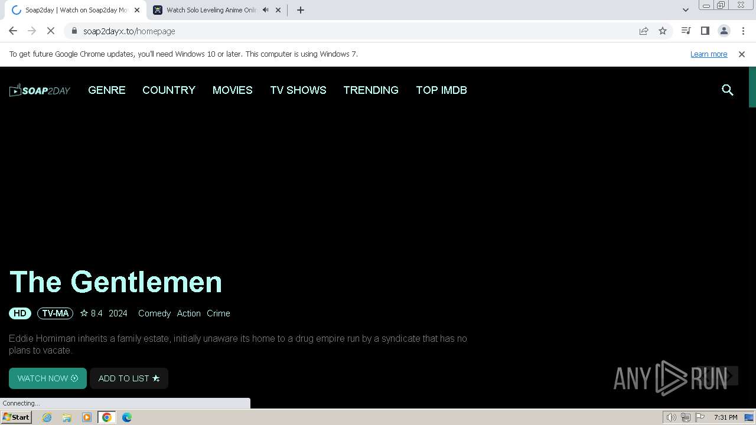The height and width of the screenshot is (425, 756).
Task: Click the 2024 release year
Action: 118,313
